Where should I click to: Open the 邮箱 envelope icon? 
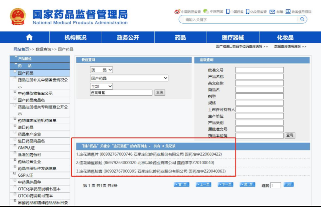tap(272, 11)
